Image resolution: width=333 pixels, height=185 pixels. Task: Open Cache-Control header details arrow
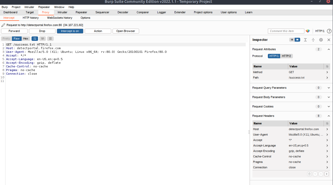(327, 156)
